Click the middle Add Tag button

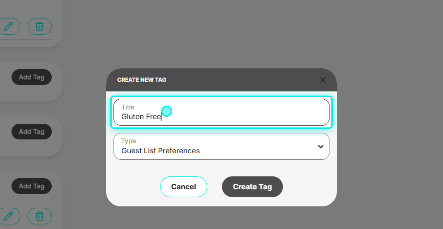point(32,132)
